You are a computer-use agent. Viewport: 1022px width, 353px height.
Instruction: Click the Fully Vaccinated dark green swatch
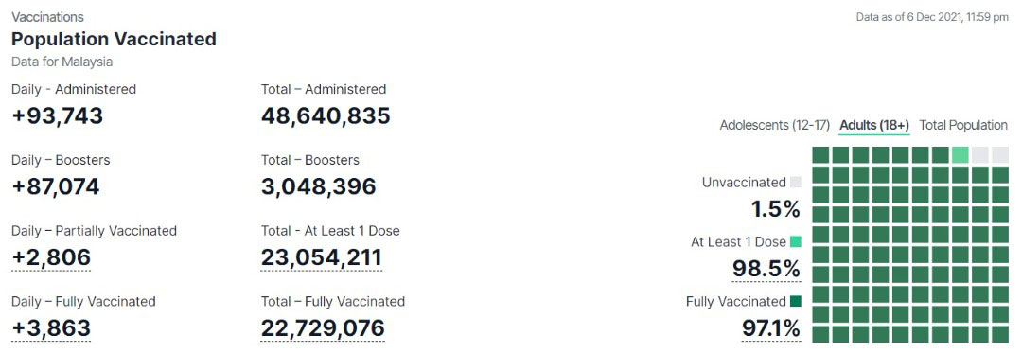coord(795,302)
